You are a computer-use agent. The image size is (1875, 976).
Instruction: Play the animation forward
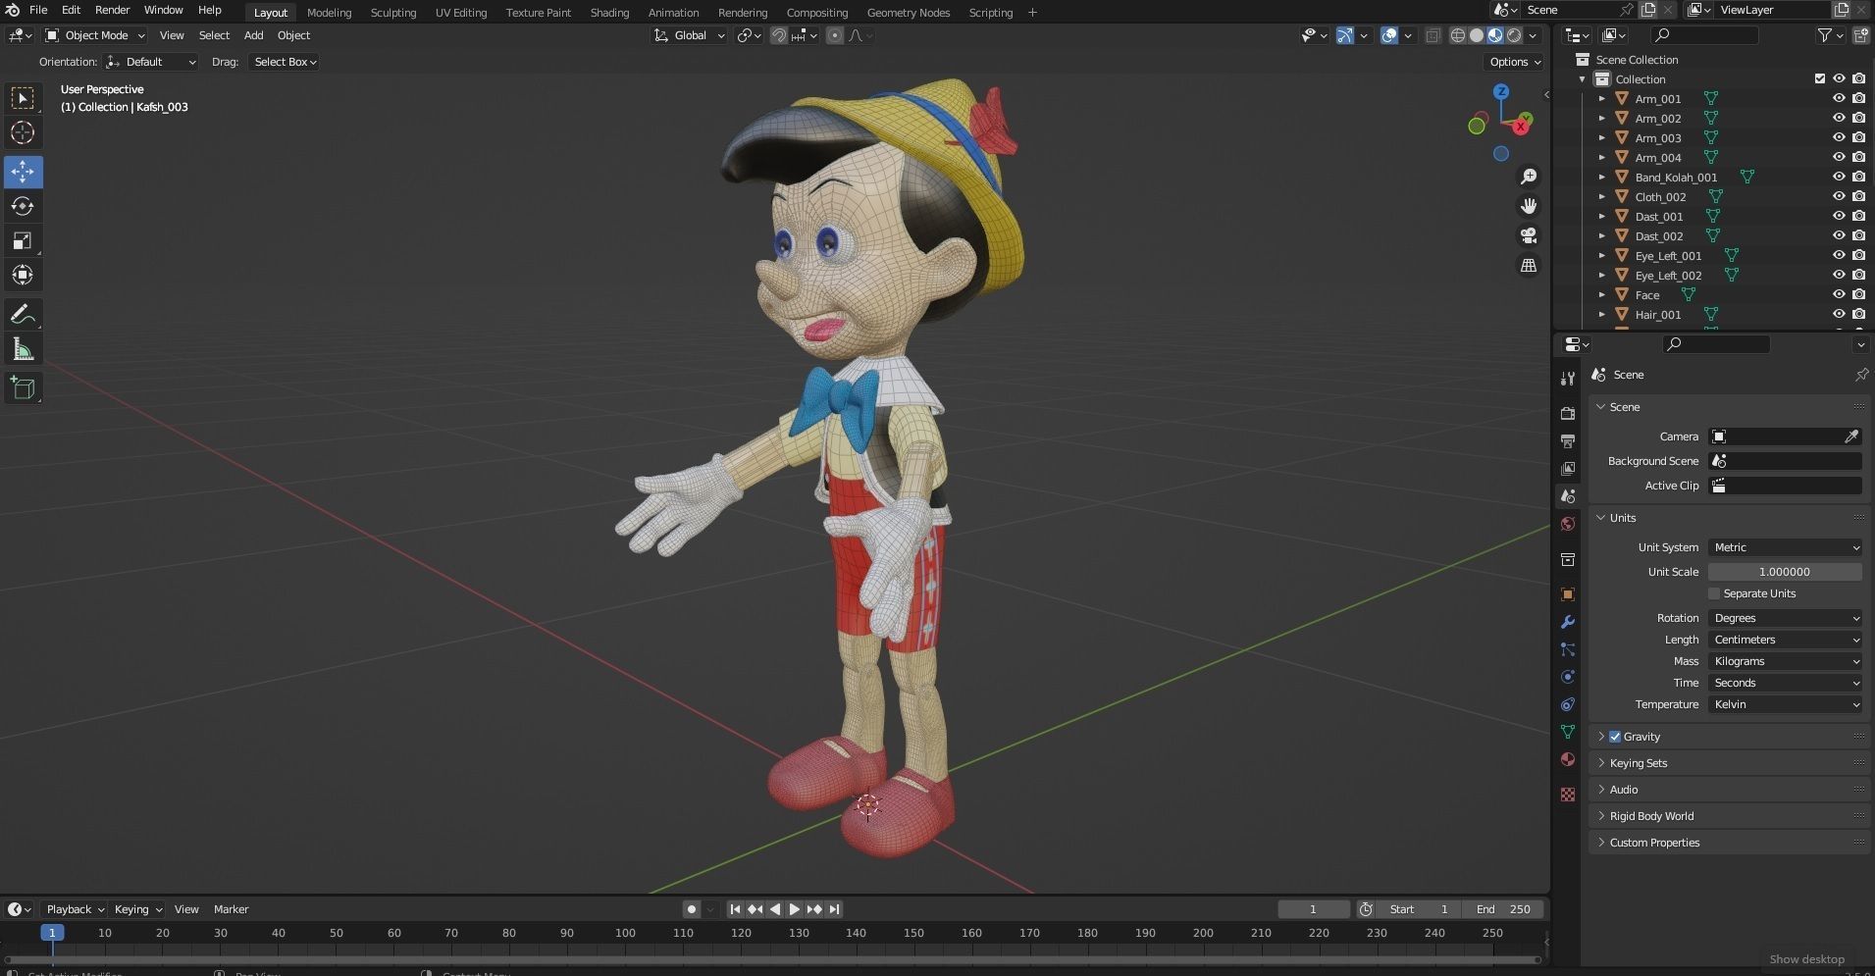tap(794, 909)
